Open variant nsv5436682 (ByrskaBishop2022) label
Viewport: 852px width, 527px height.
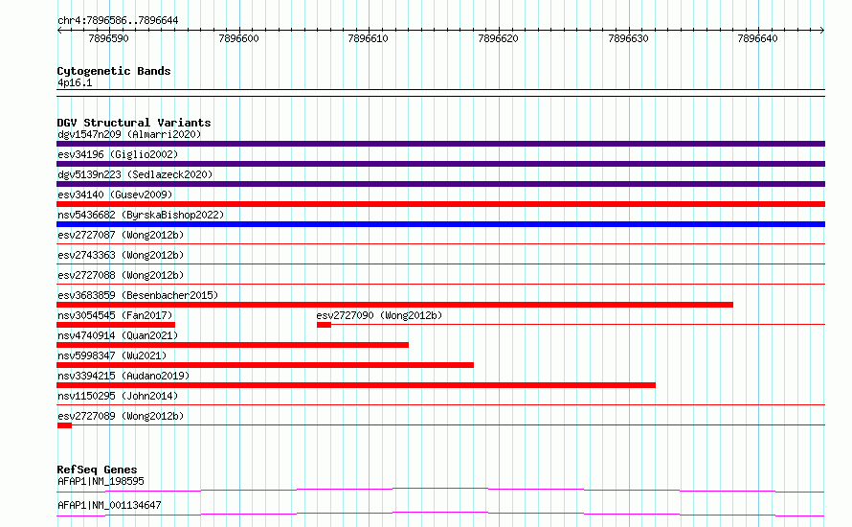click(141, 215)
